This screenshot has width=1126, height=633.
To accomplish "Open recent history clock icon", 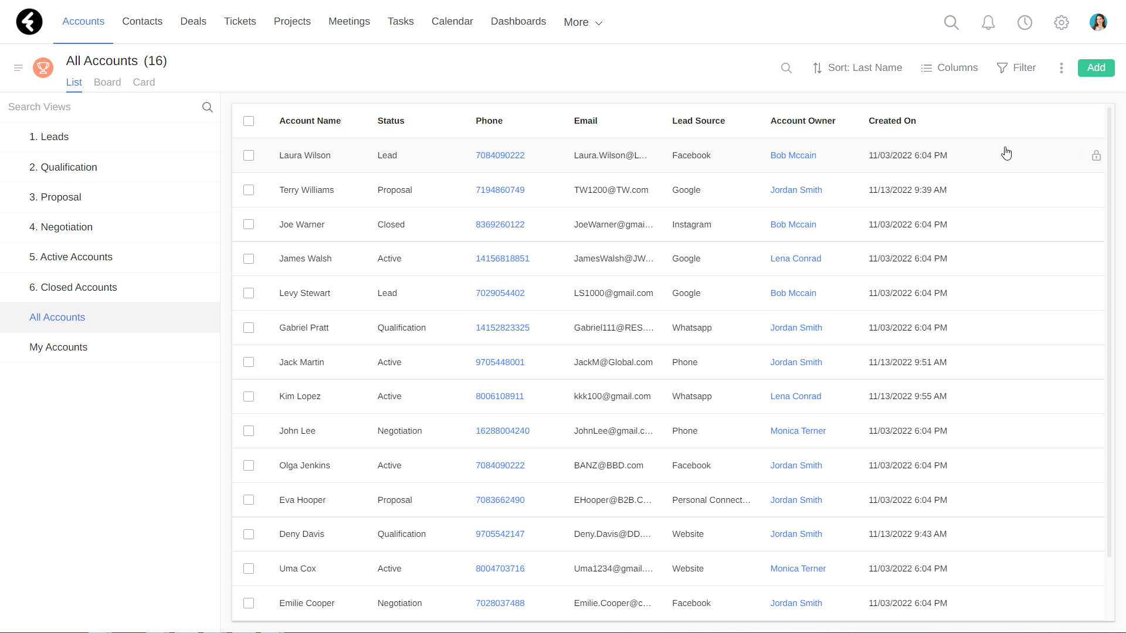I will click(1025, 22).
